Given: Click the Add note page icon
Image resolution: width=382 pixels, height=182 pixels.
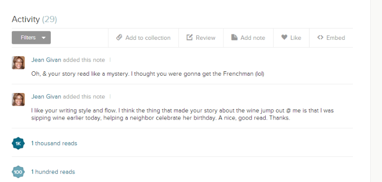Looking at the screenshot, I should pos(234,37).
